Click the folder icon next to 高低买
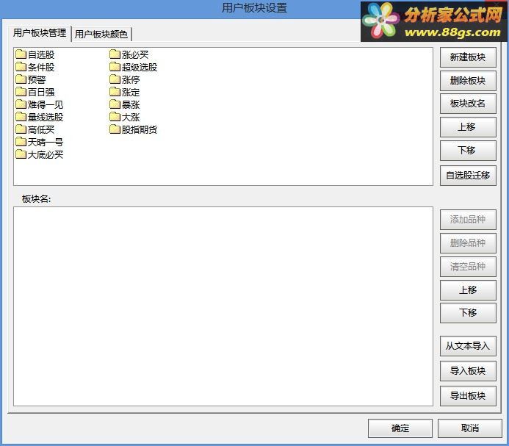 21,129
